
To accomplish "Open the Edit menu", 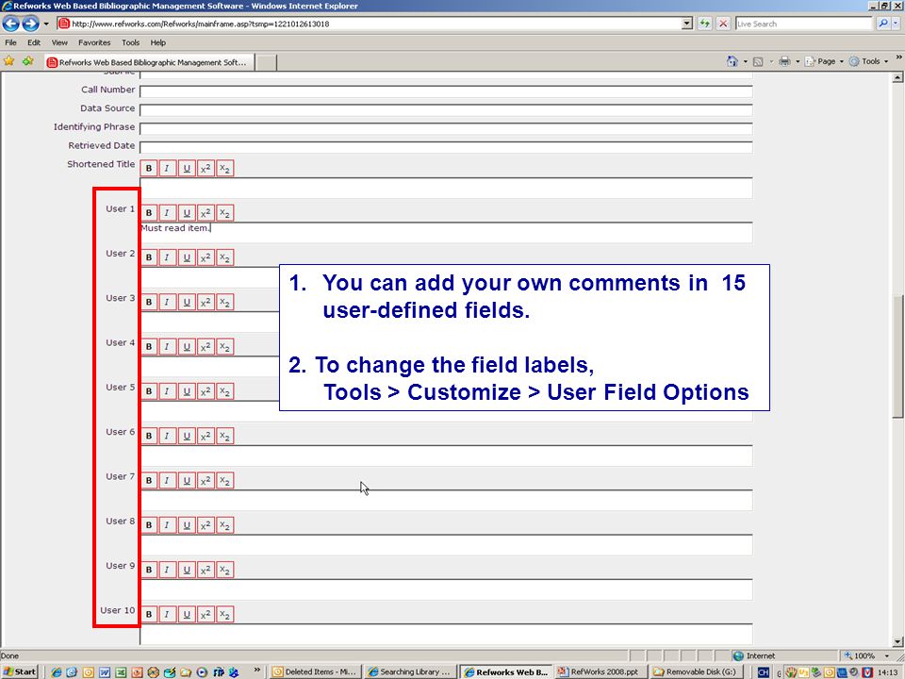I will pyautogui.click(x=34, y=42).
